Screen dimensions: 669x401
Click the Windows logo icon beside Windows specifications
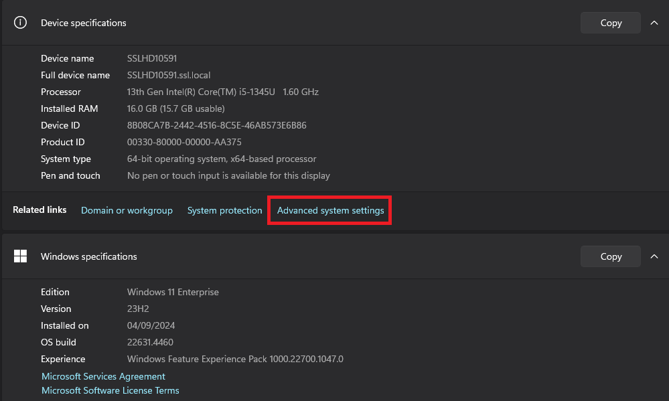[20, 256]
